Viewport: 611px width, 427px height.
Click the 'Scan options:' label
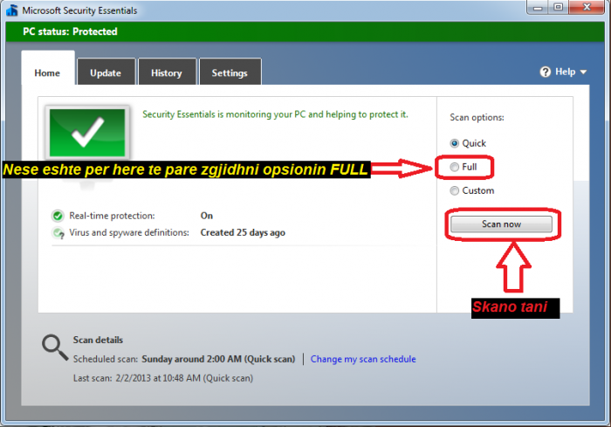(x=477, y=117)
